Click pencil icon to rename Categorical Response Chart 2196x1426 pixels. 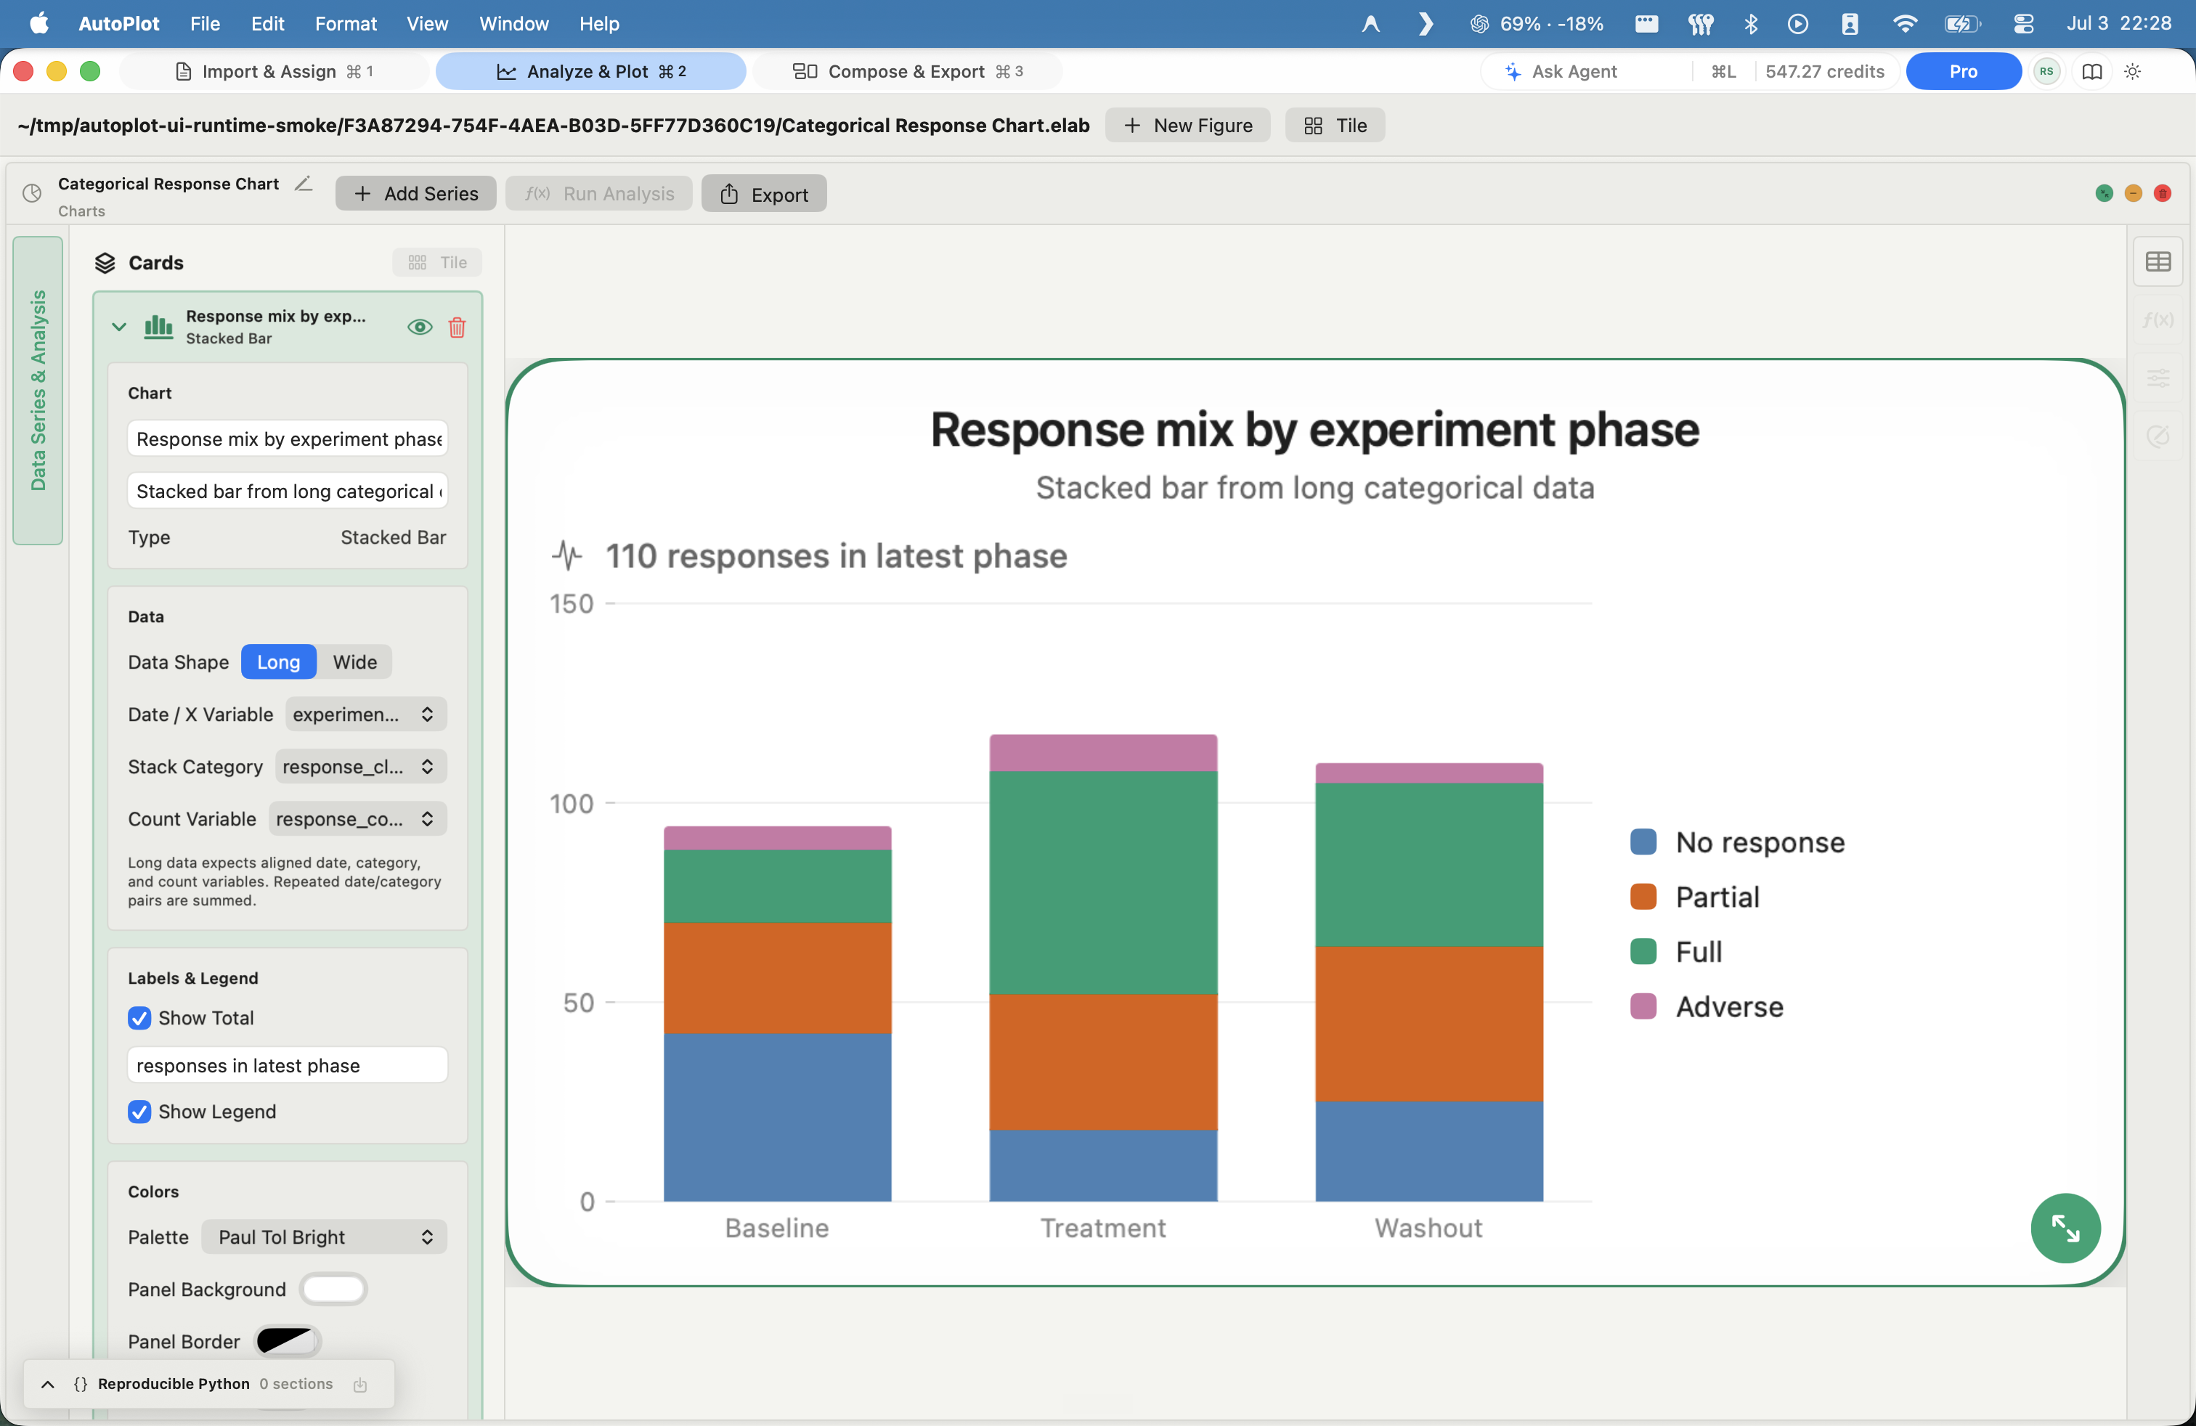point(304,184)
